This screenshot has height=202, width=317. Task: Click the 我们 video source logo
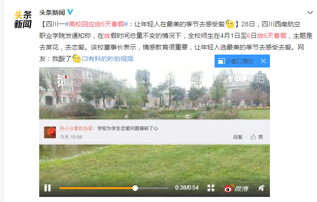(63, 80)
